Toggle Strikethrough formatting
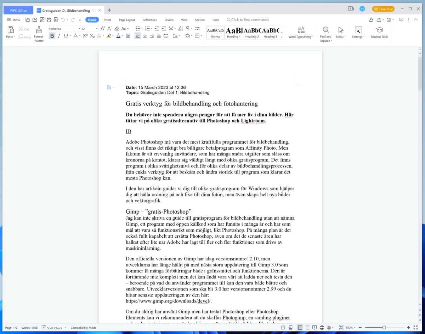This screenshot has height=334, width=425. [x=75, y=36]
